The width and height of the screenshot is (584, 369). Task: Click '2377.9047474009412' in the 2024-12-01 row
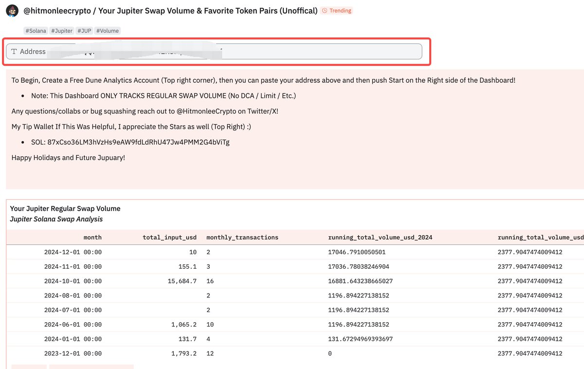(x=530, y=252)
